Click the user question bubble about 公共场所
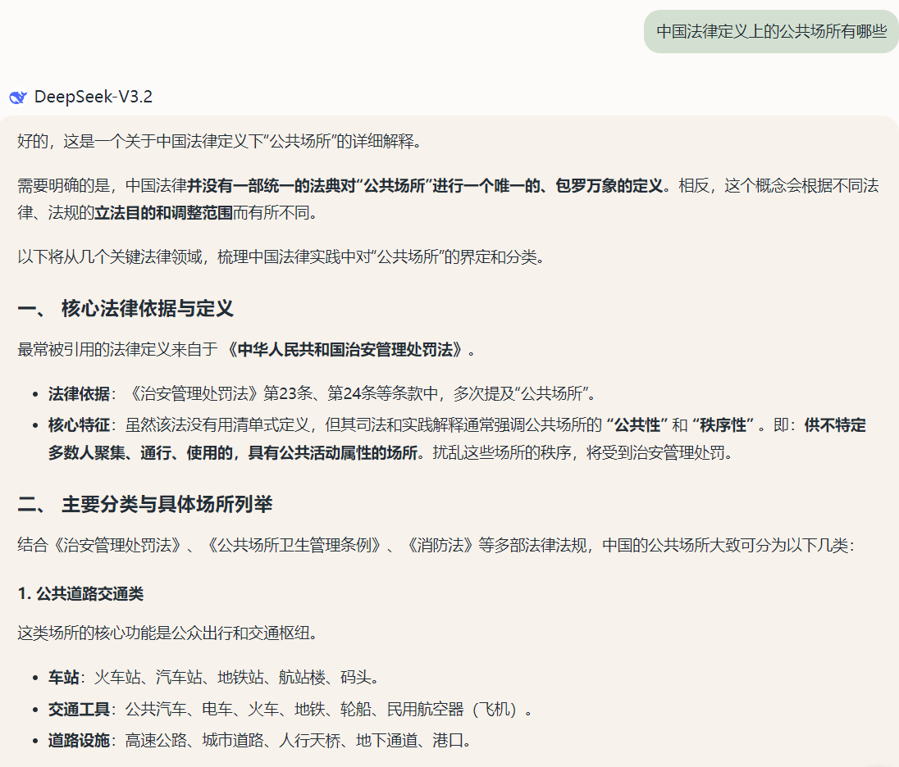This screenshot has height=767, width=899. 771,31
